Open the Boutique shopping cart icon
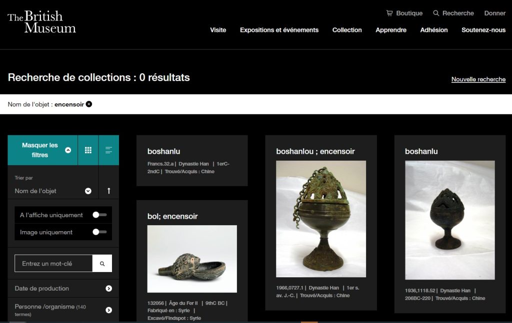Image resolution: width=512 pixels, height=323 pixels. [389, 13]
